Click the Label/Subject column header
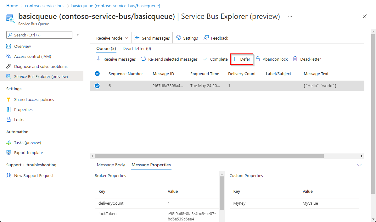 coord(278,74)
